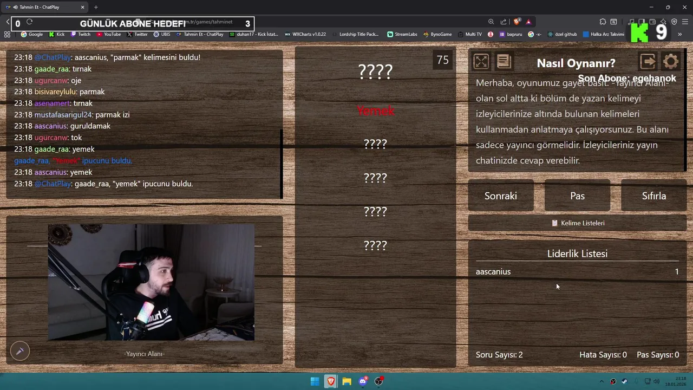
Task: Open the notes icon beside fullscreen
Action: [x=504, y=61]
